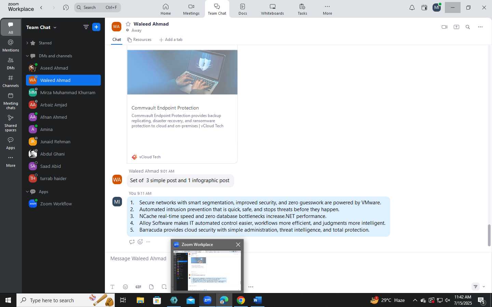Open Channels in the sidebar
Screen dimensions: 492x307
(11, 81)
